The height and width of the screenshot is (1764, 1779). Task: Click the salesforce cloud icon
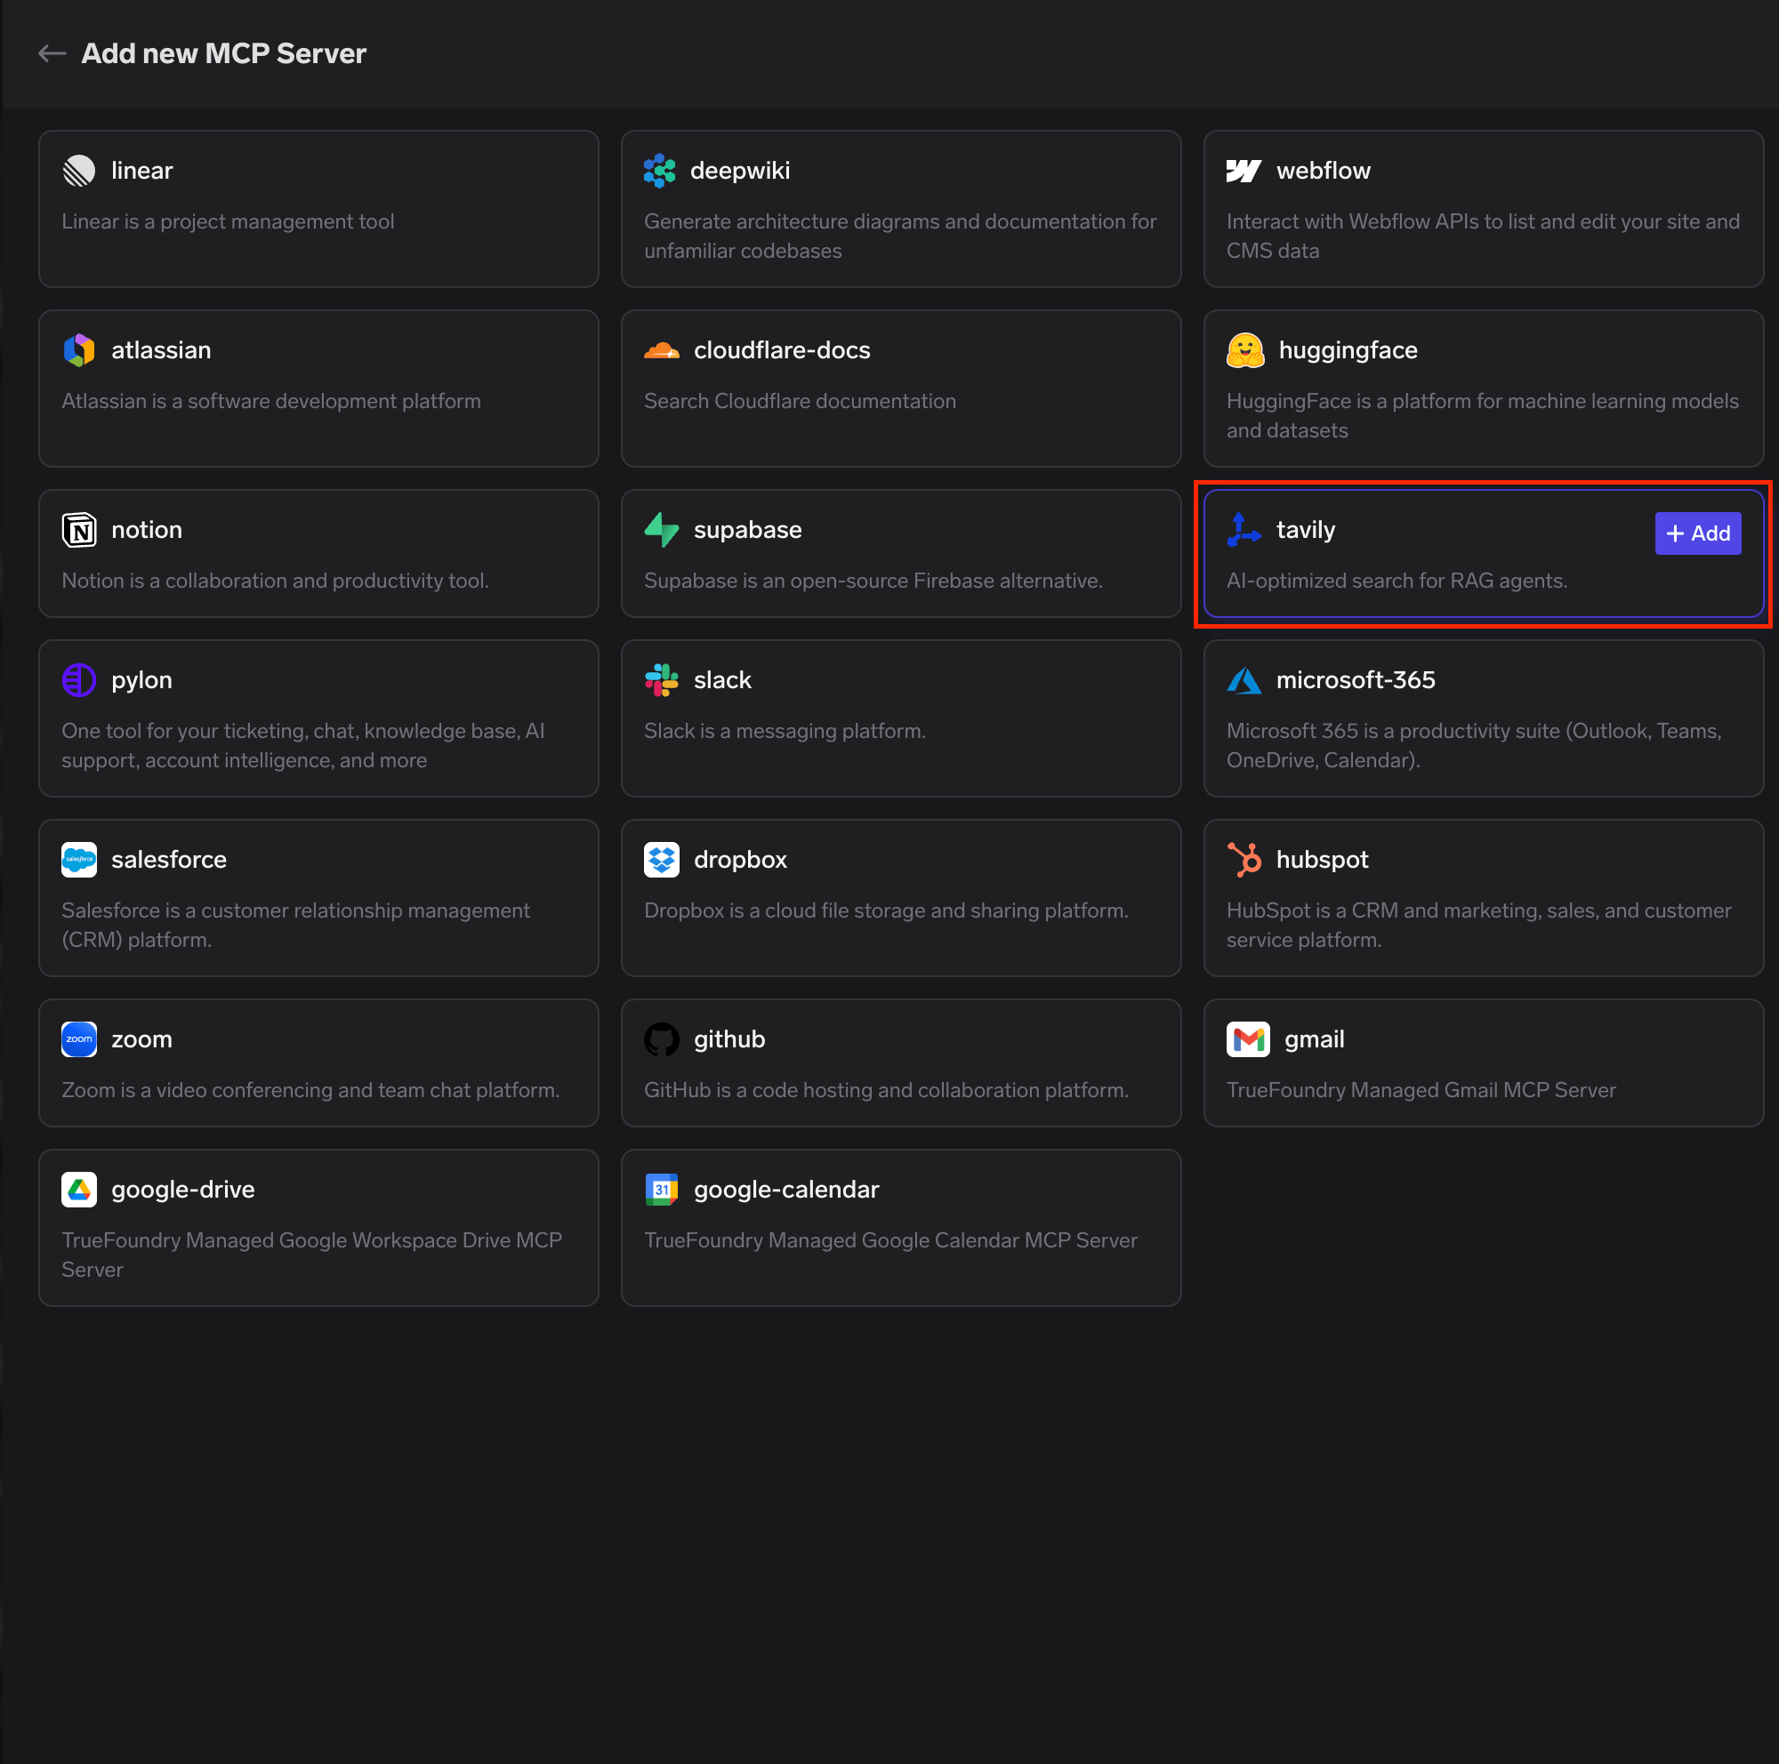(x=79, y=860)
